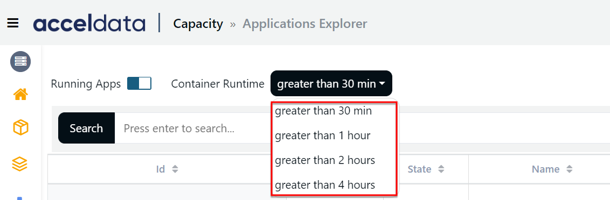Focus the Press enter to search field
The width and height of the screenshot is (610, 200).
pyautogui.click(x=193, y=128)
